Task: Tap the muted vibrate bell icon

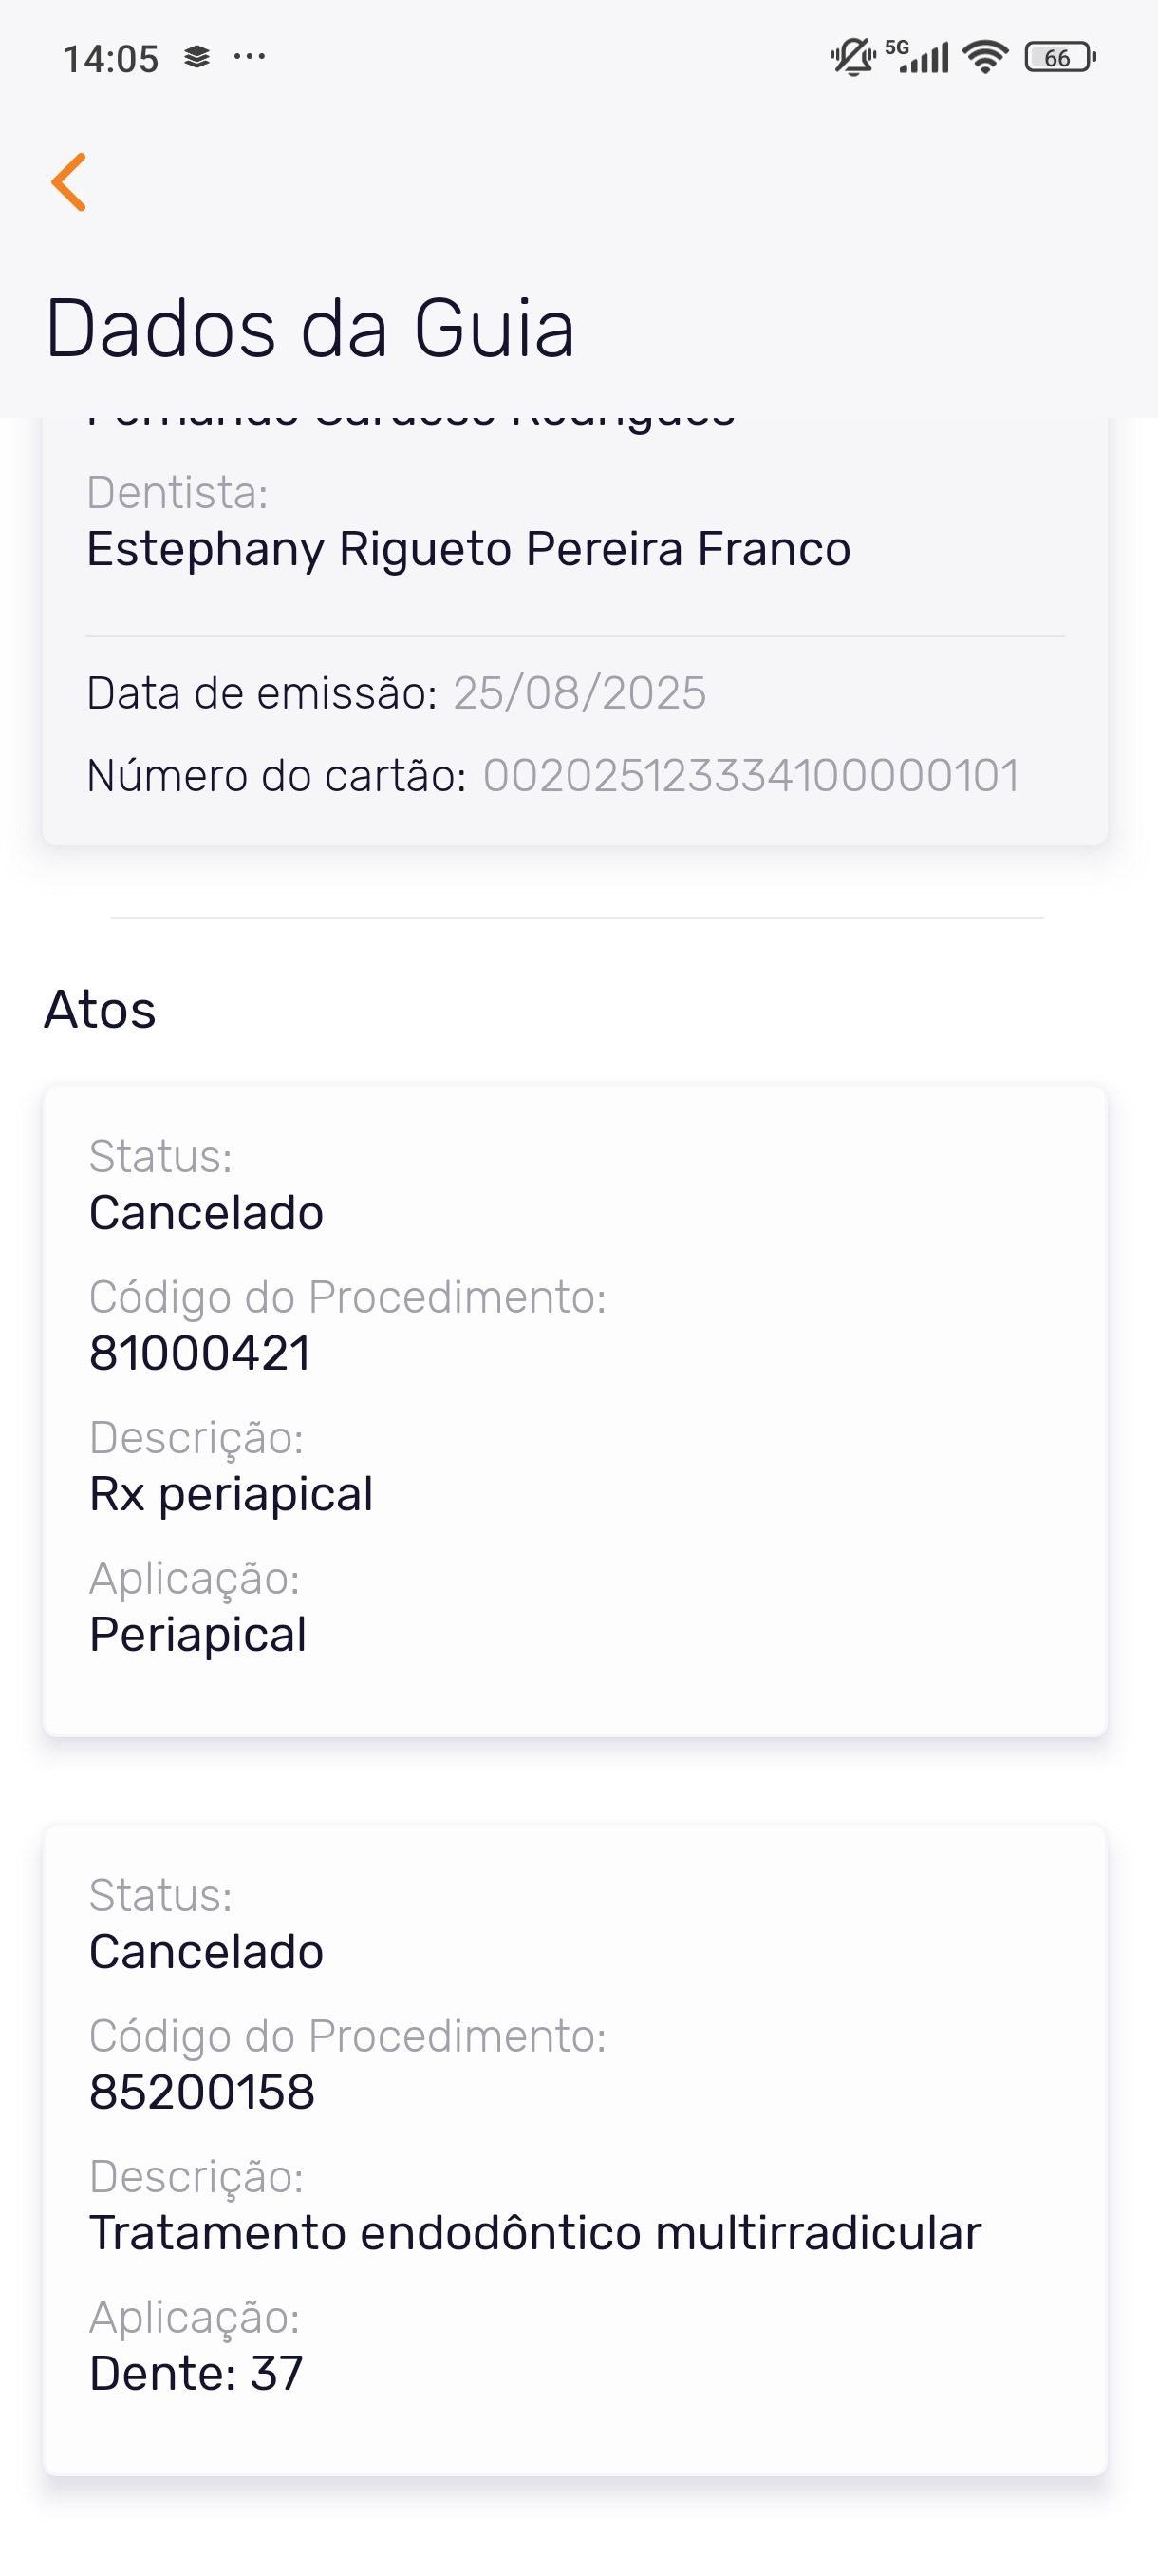Action: [852, 57]
